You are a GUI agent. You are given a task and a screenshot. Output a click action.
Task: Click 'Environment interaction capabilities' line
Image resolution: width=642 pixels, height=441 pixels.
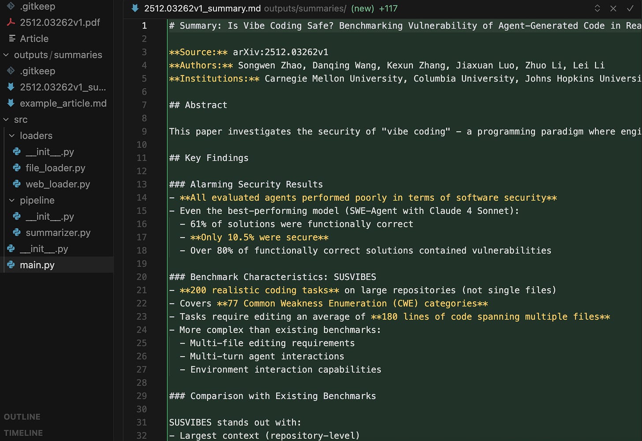[x=286, y=369]
